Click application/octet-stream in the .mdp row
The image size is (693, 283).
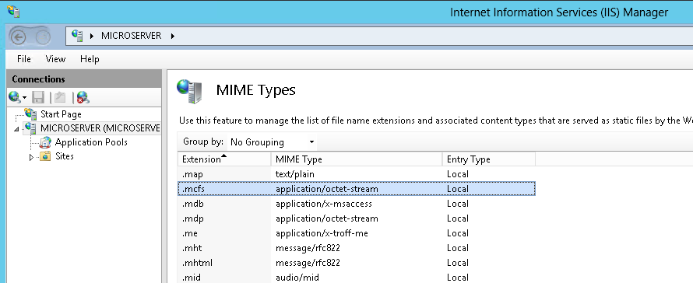(326, 218)
